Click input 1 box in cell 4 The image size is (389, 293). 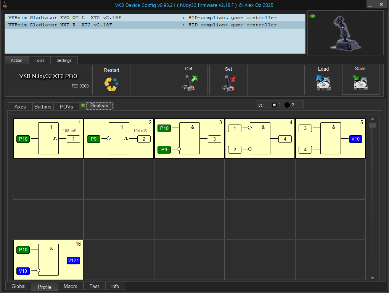tap(235, 128)
